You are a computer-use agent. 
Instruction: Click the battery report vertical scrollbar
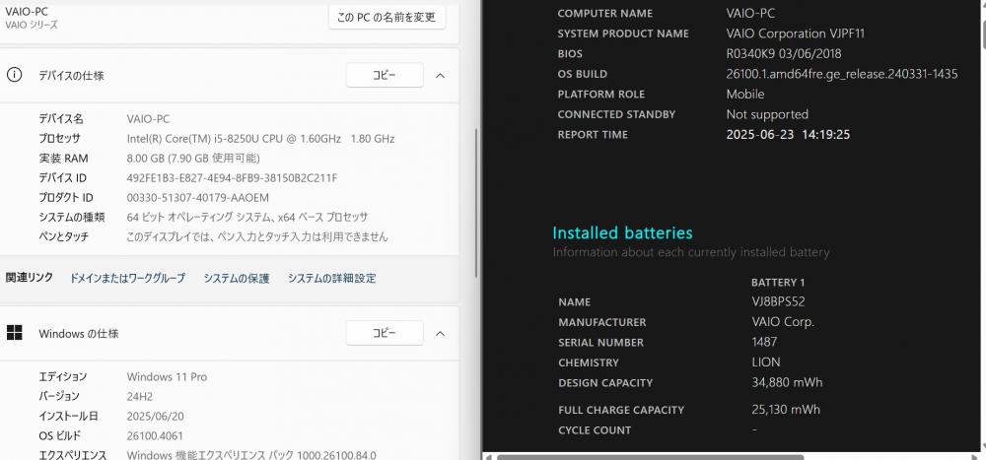coord(983,34)
